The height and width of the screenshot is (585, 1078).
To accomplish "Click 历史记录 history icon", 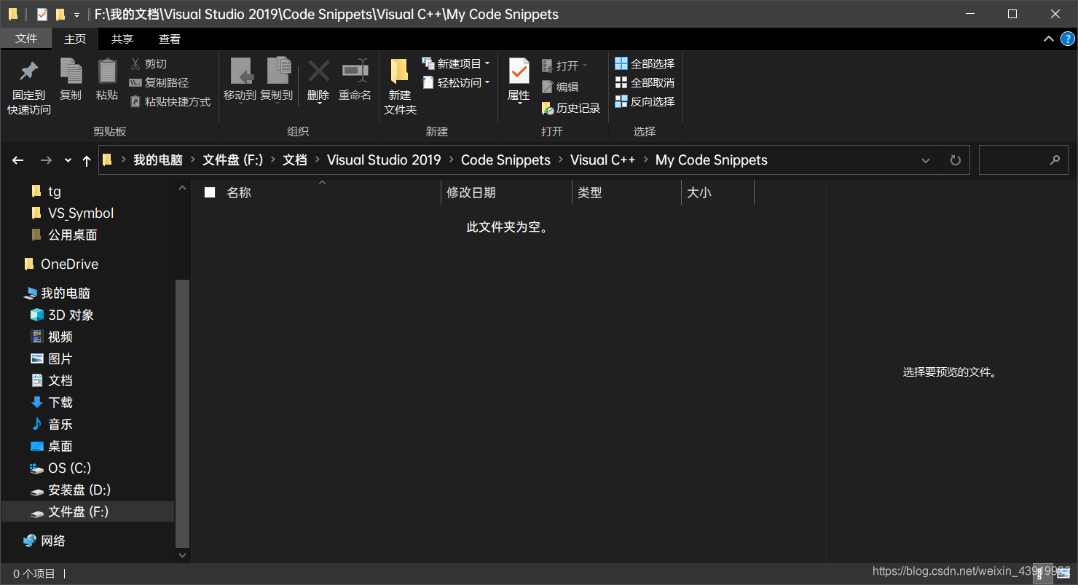I will (x=571, y=108).
